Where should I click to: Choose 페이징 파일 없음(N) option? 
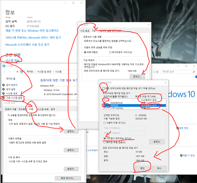[104, 142]
